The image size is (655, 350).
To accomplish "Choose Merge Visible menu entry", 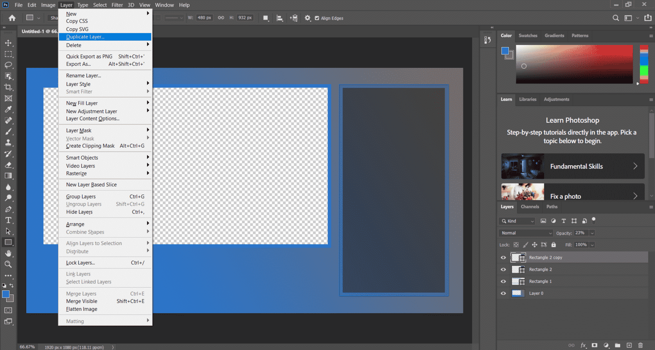I will (105, 301).
